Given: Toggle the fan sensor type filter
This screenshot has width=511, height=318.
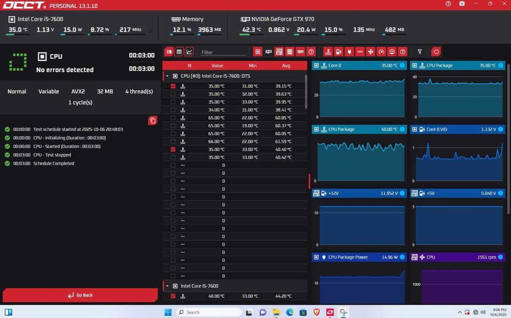Looking at the screenshot, I should pyautogui.click(x=370, y=52).
